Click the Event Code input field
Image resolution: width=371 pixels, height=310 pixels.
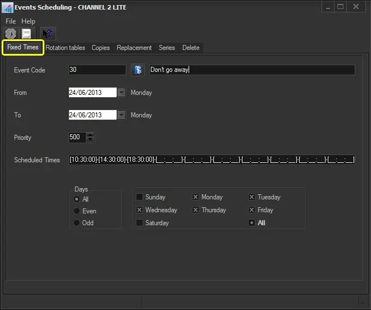tap(97, 70)
